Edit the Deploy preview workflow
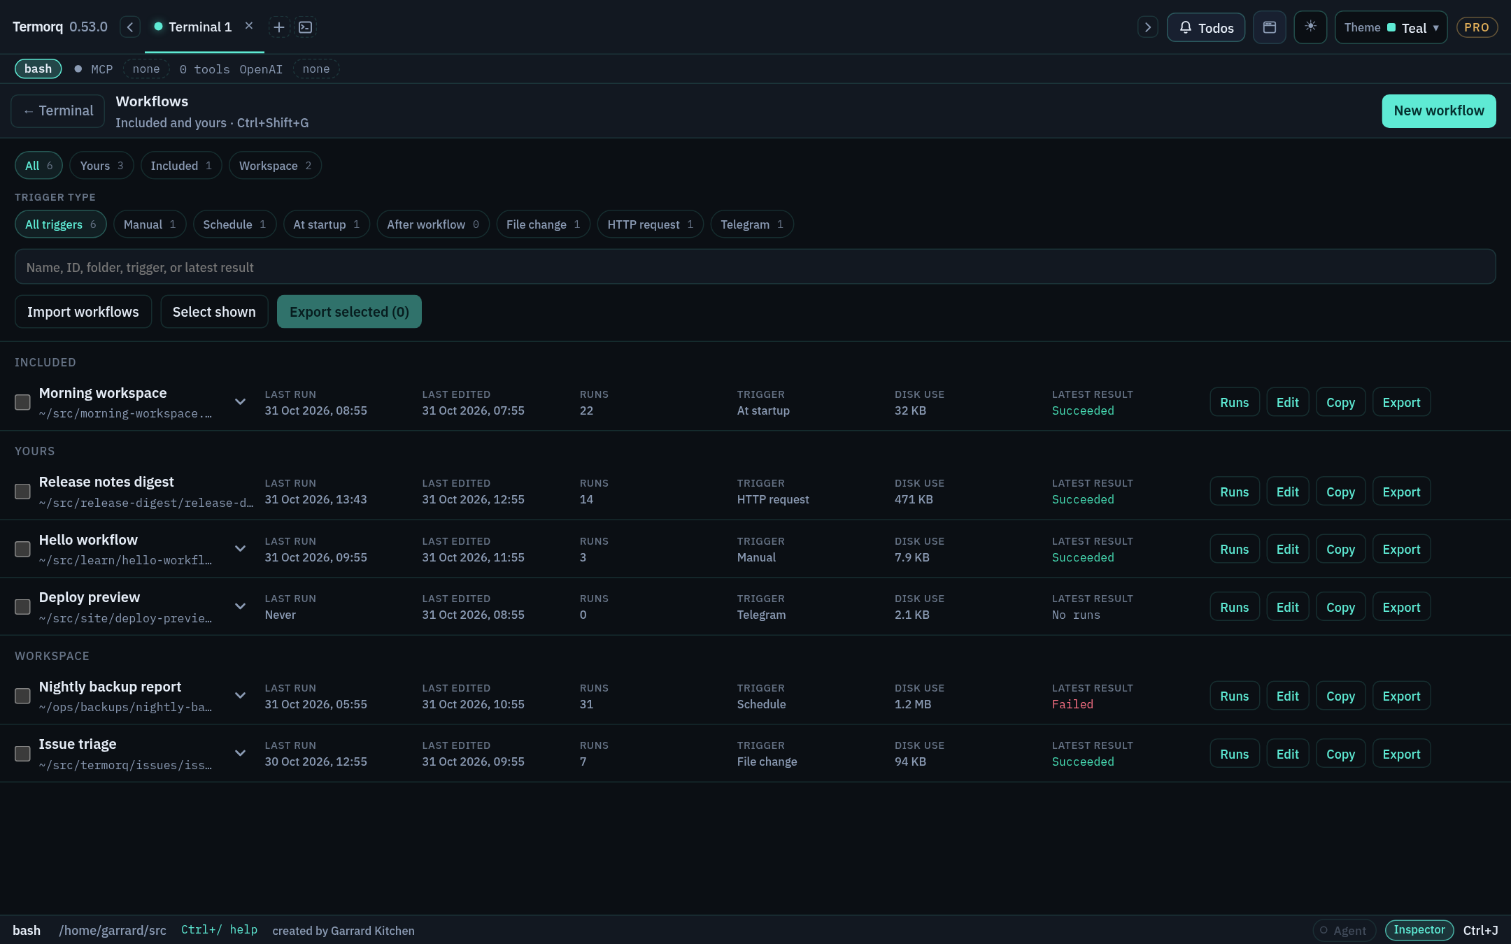This screenshot has height=944, width=1511. tap(1287, 607)
